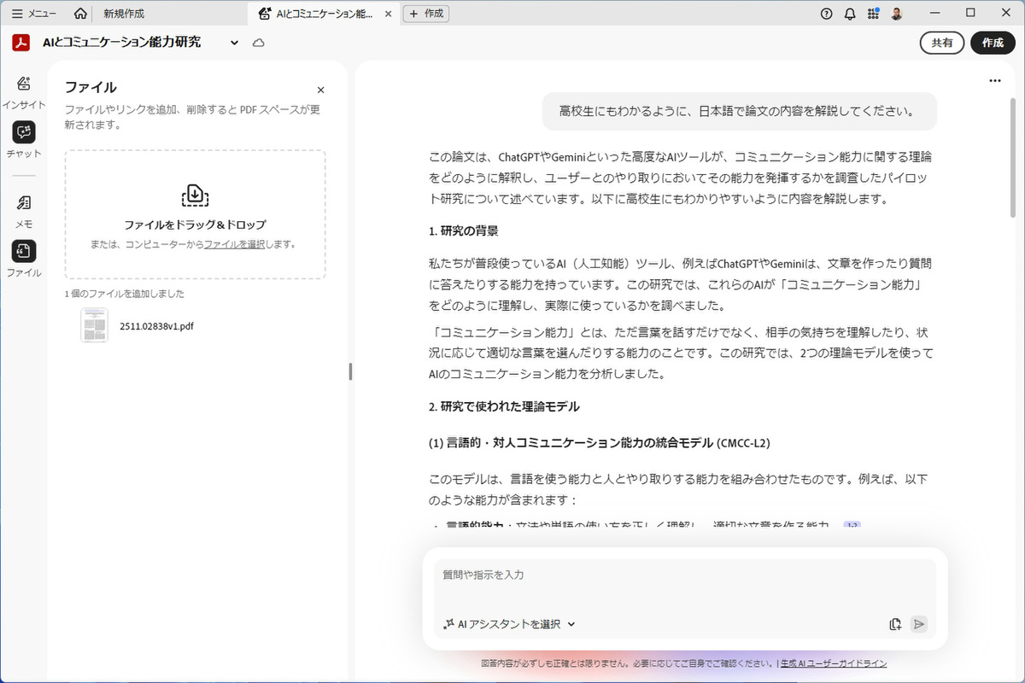Click the attach files icon in chat box
Viewport: 1025px width, 683px height.
tap(895, 624)
